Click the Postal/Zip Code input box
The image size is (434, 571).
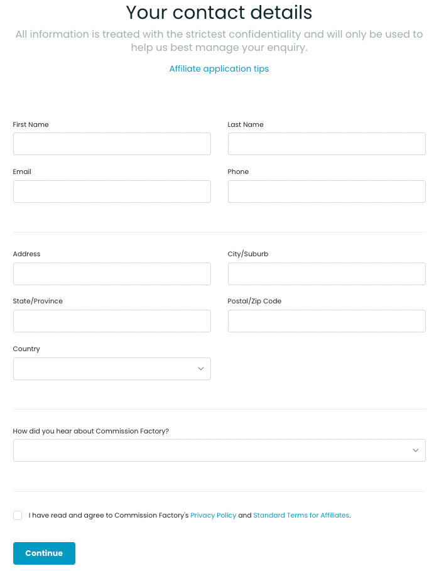[327, 321]
